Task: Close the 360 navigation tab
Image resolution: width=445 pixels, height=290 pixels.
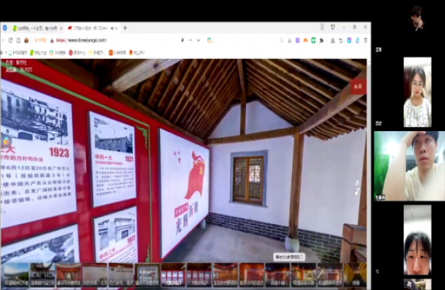Action: click(x=60, y=28)
